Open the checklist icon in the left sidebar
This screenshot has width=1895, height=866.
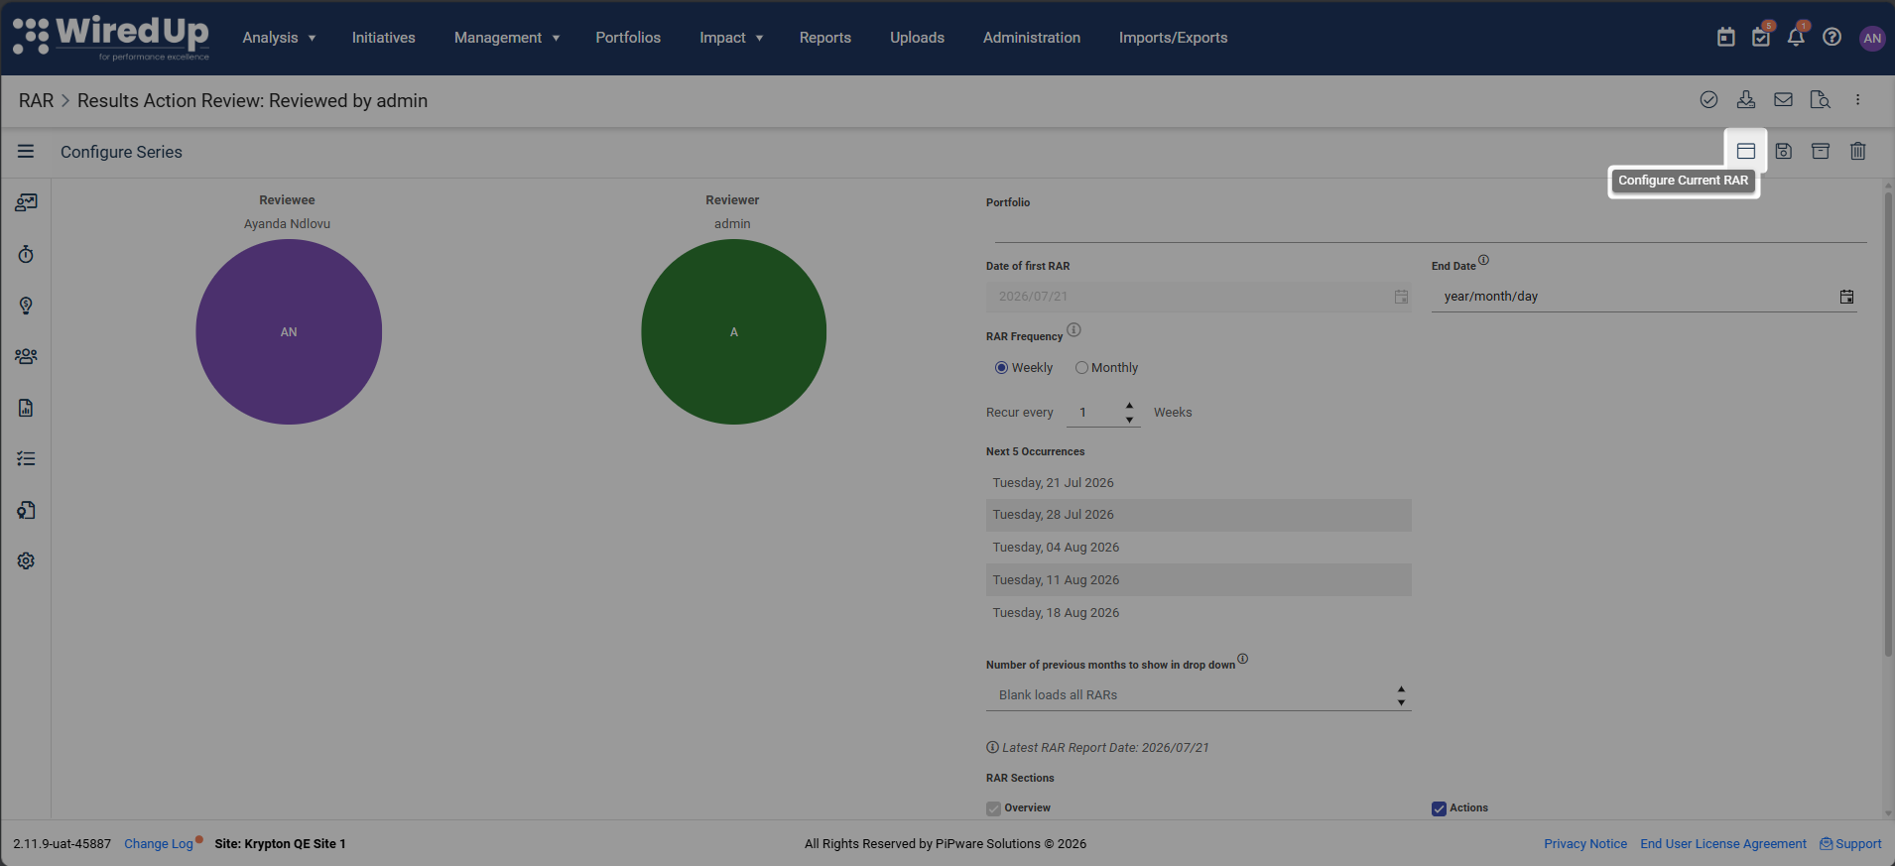pos(26,458)
